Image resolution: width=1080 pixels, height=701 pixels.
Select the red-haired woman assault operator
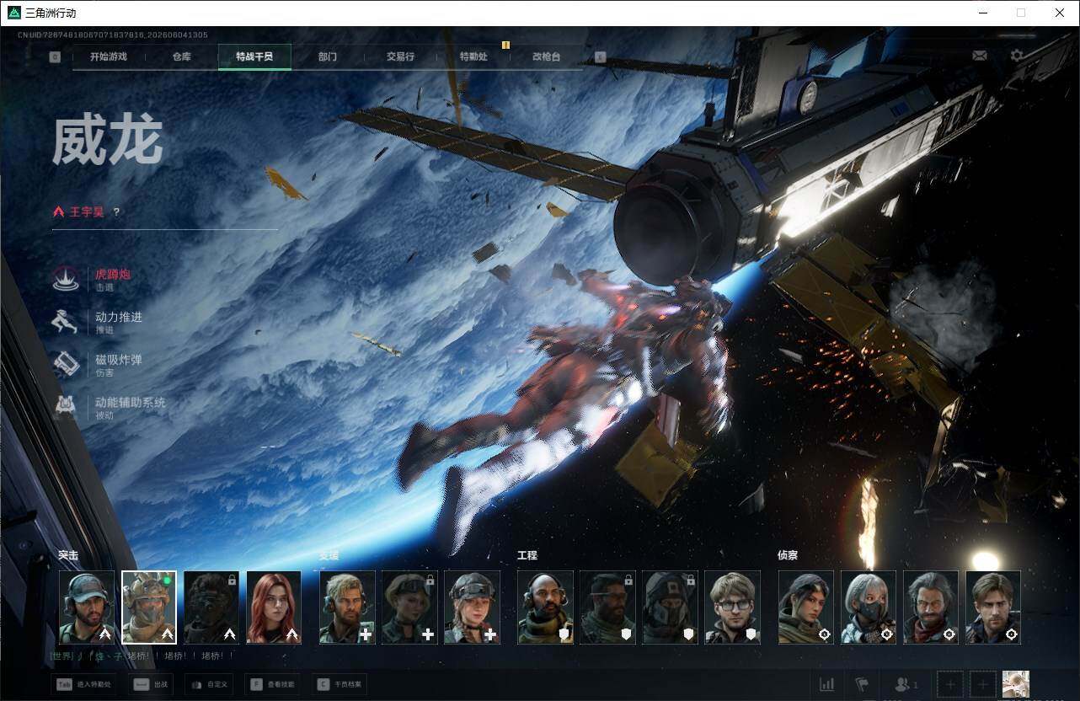[x=274, y=607]
